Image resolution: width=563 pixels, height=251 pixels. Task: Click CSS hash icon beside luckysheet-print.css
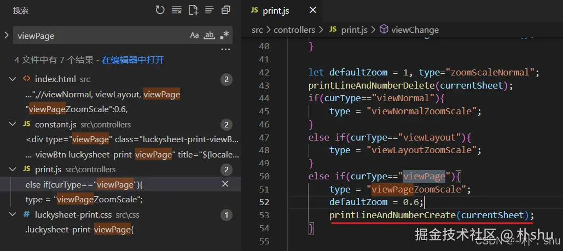point(26,215)
